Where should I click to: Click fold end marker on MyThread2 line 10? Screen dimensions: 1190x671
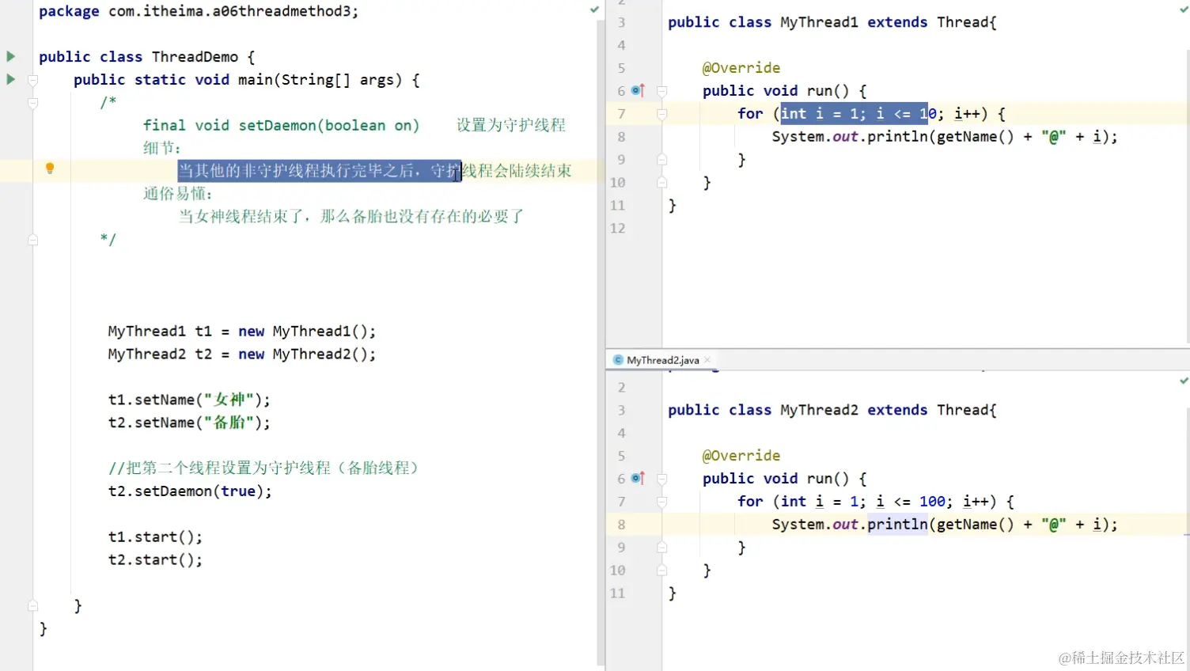pyautogui.click(x=662, y=571)
